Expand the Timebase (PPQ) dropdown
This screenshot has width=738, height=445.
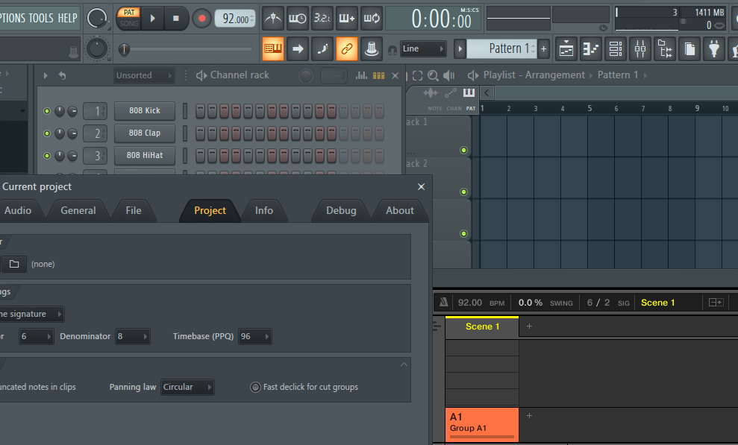(254, 336)
